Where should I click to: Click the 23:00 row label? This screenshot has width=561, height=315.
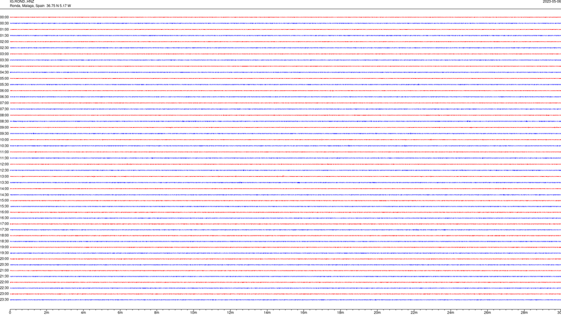click(4, 294)
